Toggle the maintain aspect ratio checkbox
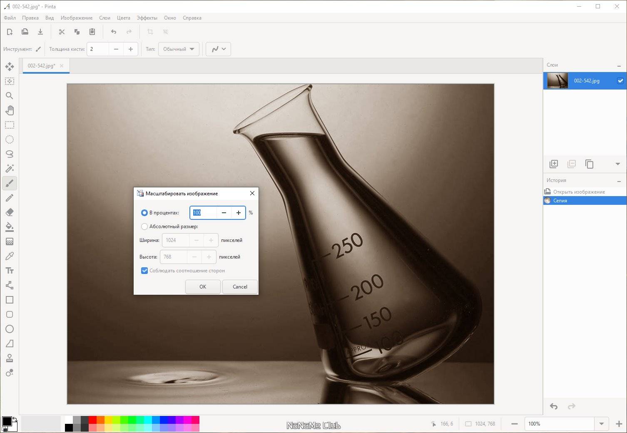This screenshot has width=627, height=433. 144,271
